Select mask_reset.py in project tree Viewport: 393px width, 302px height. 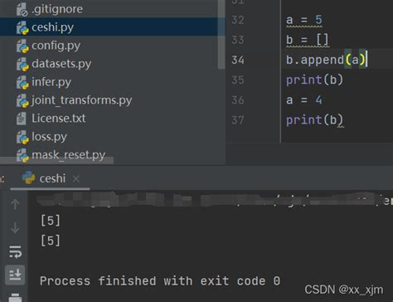(69, 155)
